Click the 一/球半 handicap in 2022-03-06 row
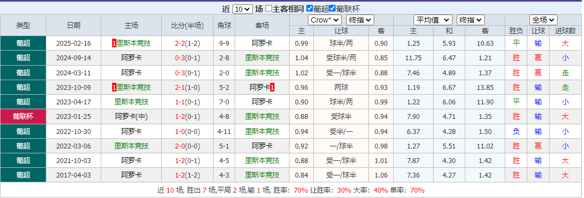The width and height of the screenshot is (584, 198). [341, 146]
